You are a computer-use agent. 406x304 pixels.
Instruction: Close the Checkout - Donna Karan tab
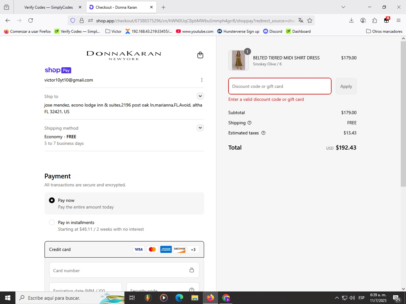point(151,7)
